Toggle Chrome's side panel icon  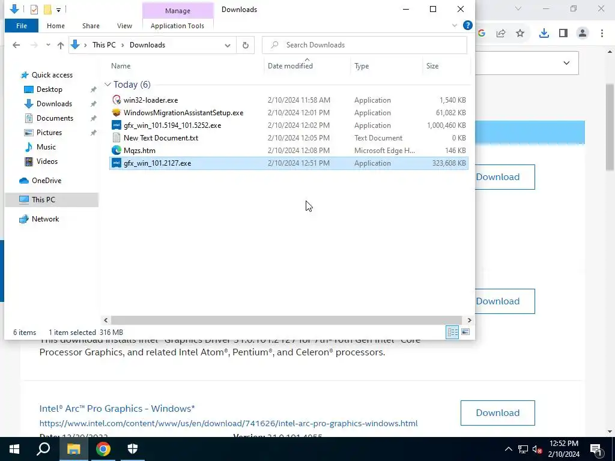click(563, 34)
